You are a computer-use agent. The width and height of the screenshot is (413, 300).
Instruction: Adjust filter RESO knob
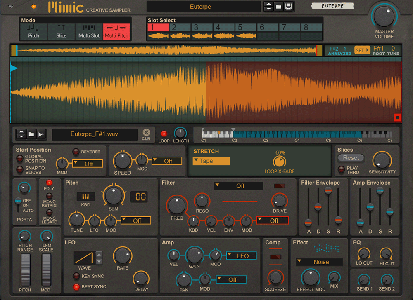(202, 201)
